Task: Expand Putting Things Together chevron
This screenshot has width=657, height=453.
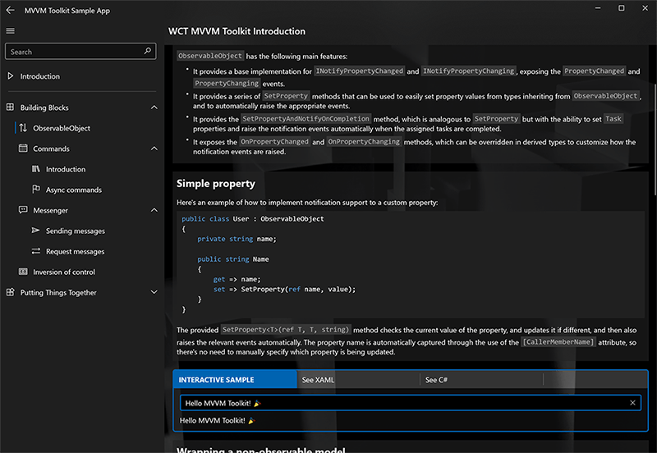Action: pos(154,292)
